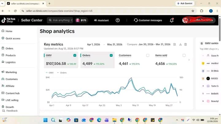Show next metrics with the right chevron
Screen dimensions: 221x124
click(189, 60)
